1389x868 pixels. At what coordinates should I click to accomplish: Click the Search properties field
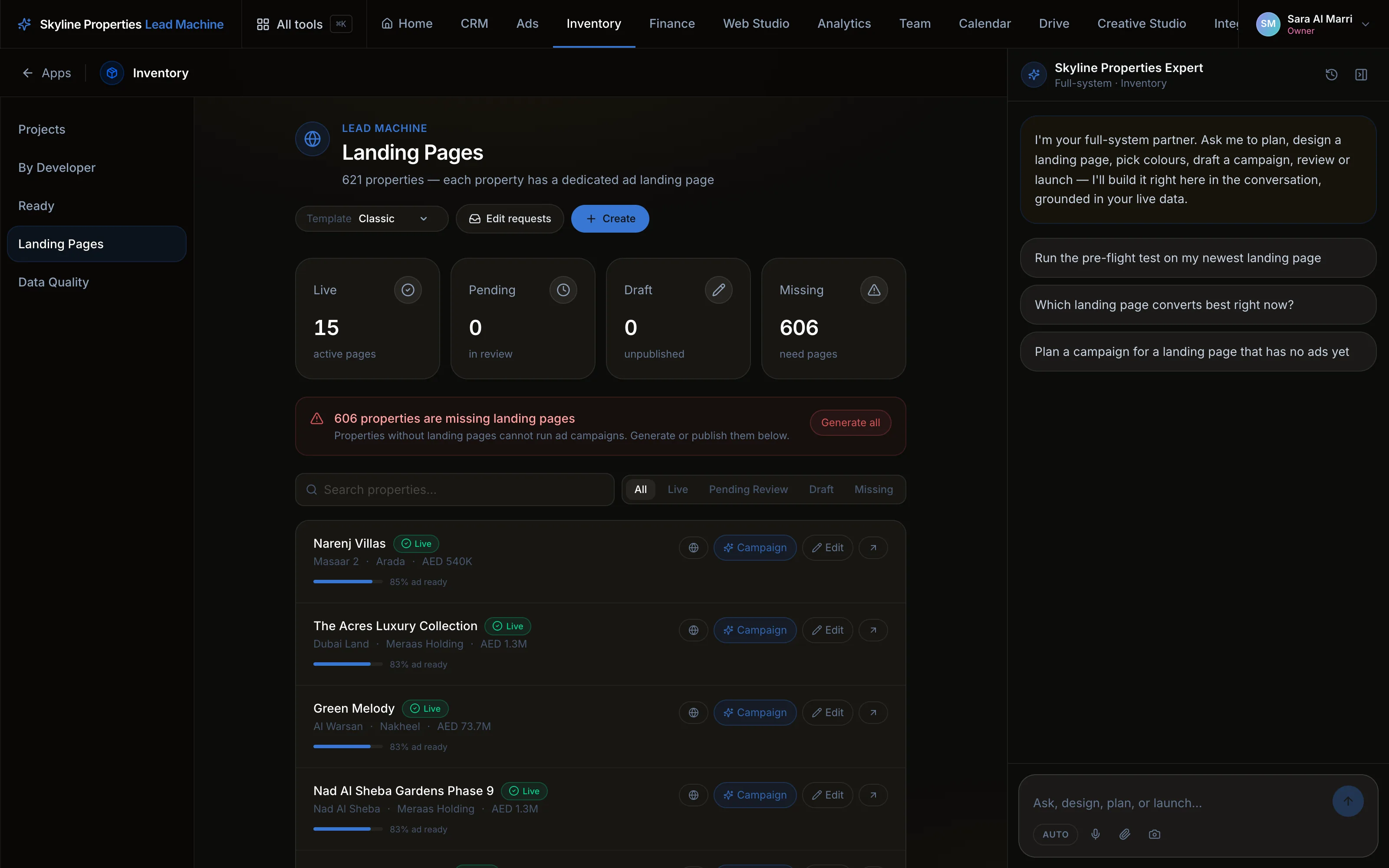[x=454, y=490]
